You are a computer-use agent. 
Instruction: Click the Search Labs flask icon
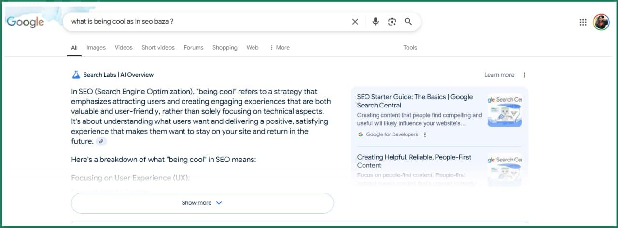(x=76, y=75)
